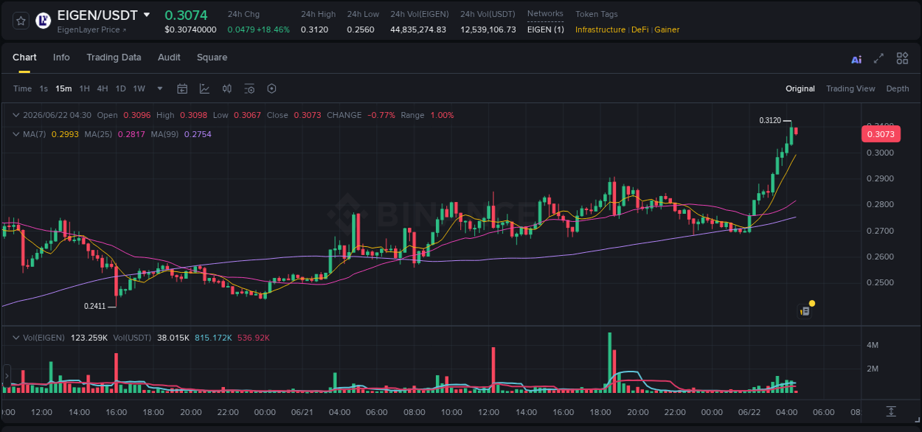Collapse the OHLC data row chevron
Screen dimensions: 922x432
tap(16, 115)
